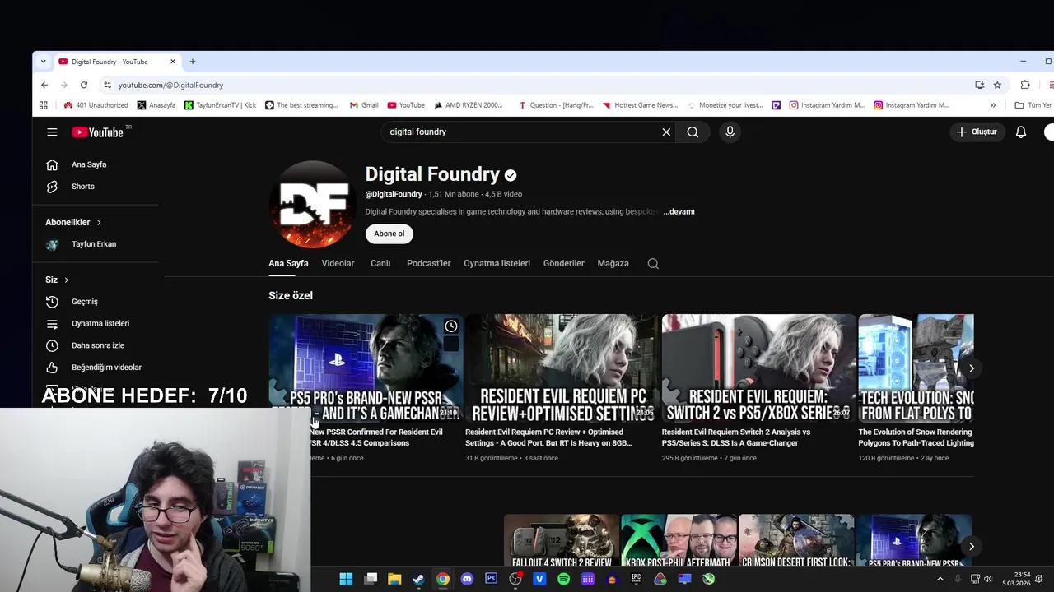Go back with the browser back arrow
The image size is (1054, 592).
click(44, 85)
